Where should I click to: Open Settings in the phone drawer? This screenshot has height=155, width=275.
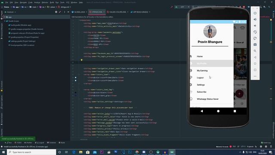click(x=211, y=85)
